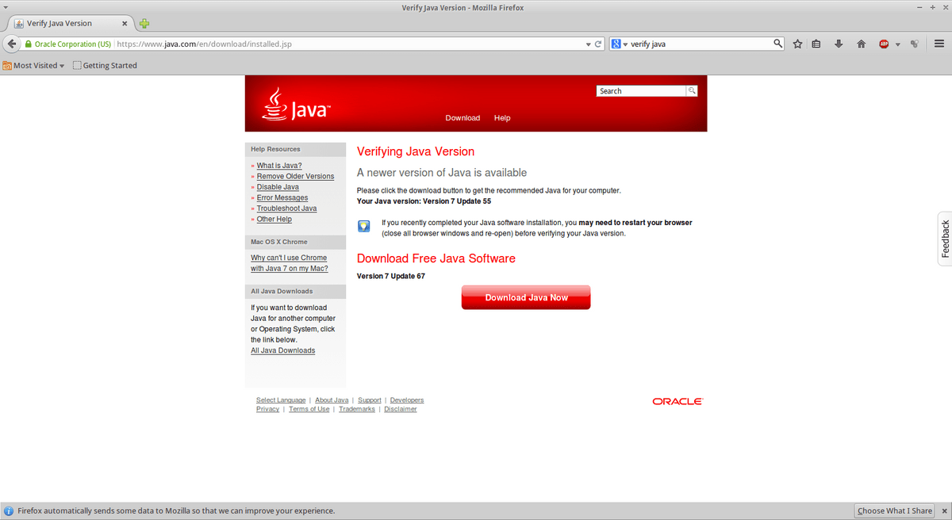This screenshot has width=952, height=520.
Task: Open the Download menu in Java header
Action: point(463,118)
